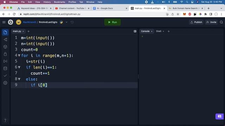Open macOS Spotlight search icon
Viewport: 225px width, 126px height.
coord(187,2)
